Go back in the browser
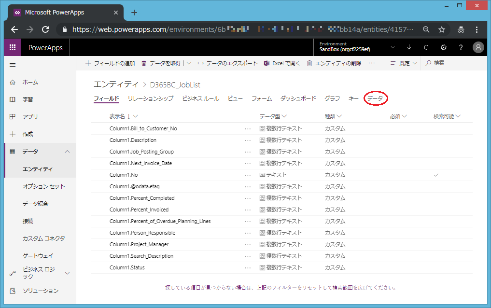 tap(14, 29)
